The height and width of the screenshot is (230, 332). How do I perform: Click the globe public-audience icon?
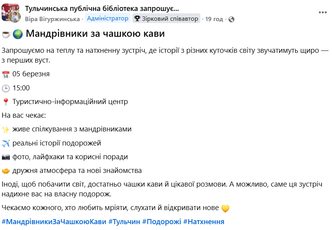tap(231, 19)
